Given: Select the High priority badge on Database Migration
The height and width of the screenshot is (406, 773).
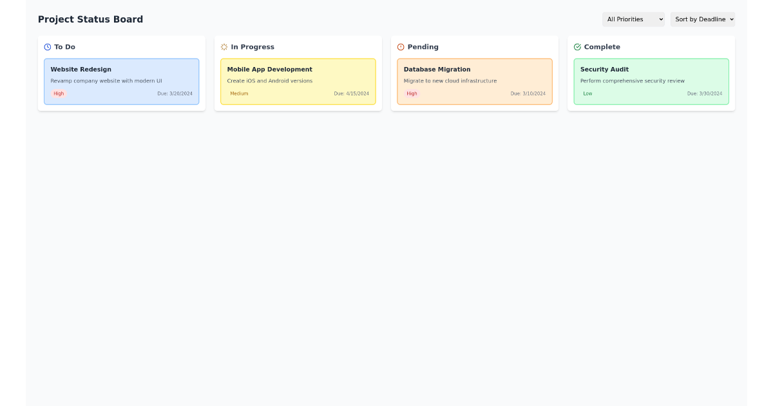Looking at the screenshot, I should [412, 93].
